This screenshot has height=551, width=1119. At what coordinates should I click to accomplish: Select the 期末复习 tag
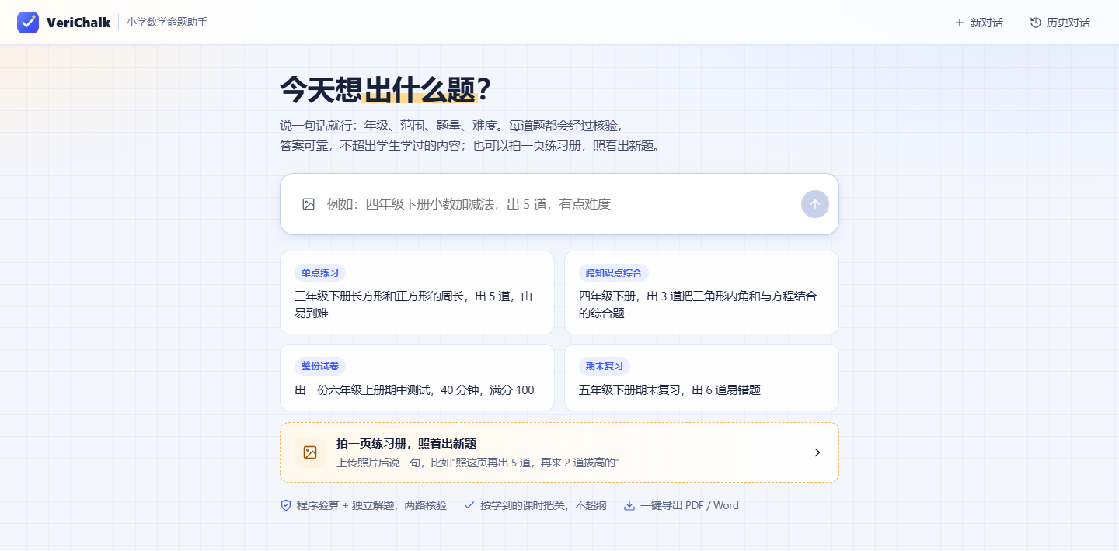point(605,366)
